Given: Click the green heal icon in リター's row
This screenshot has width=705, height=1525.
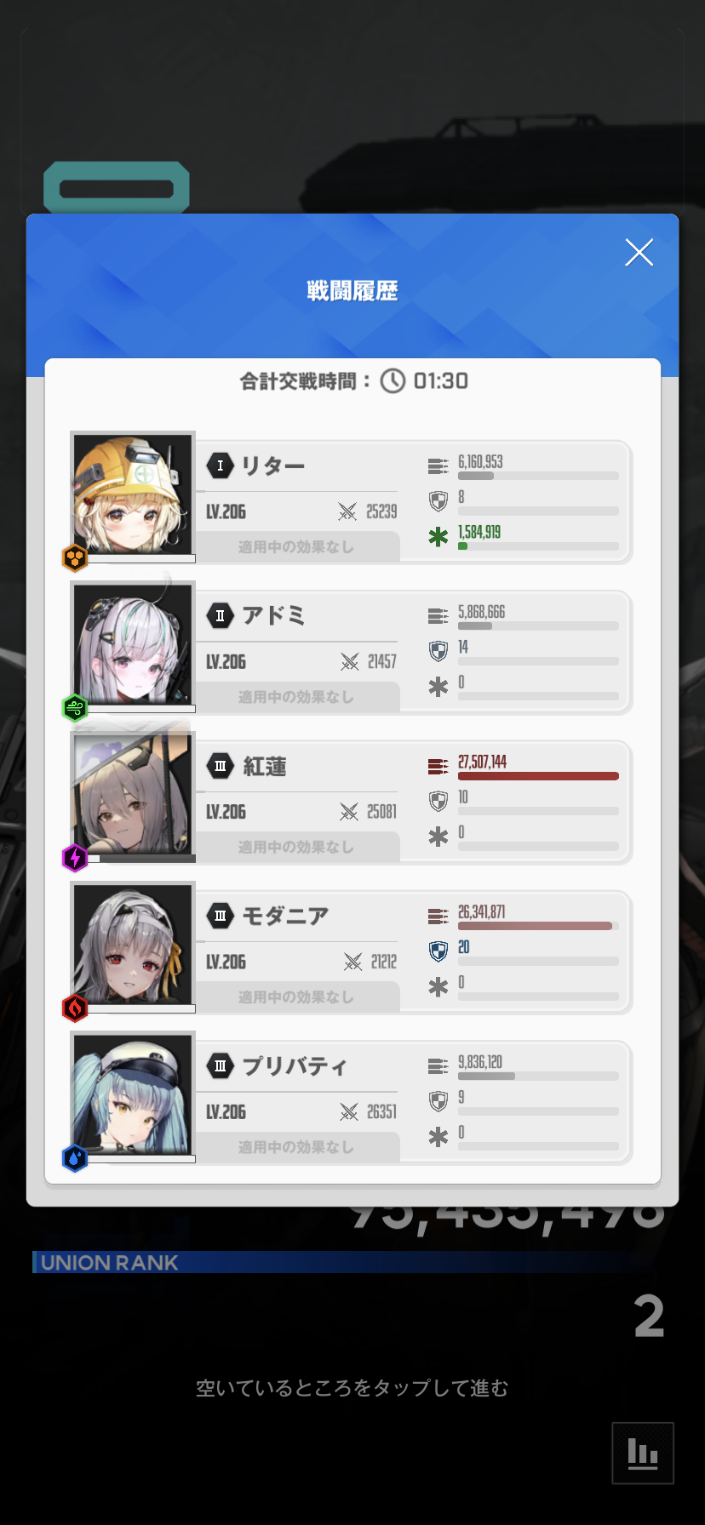Looking at the screenshot, I should tap(438, 537).
